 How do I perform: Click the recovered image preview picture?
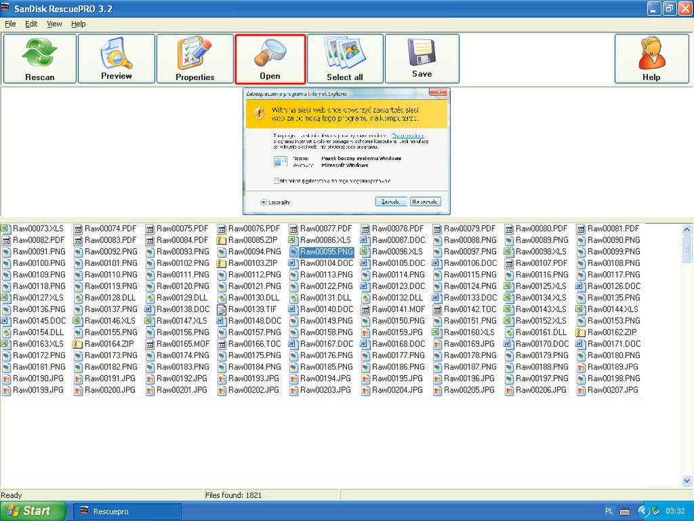click(x=346, y=151)
